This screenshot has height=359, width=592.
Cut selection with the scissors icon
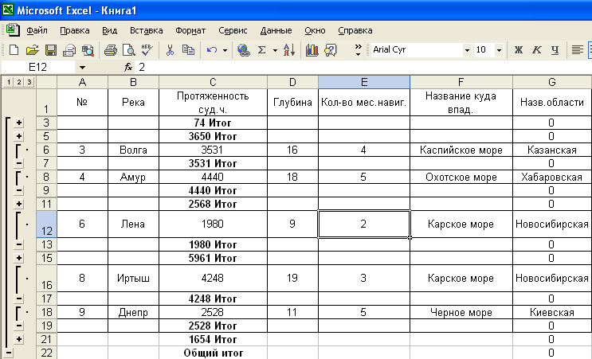point(170,50)
